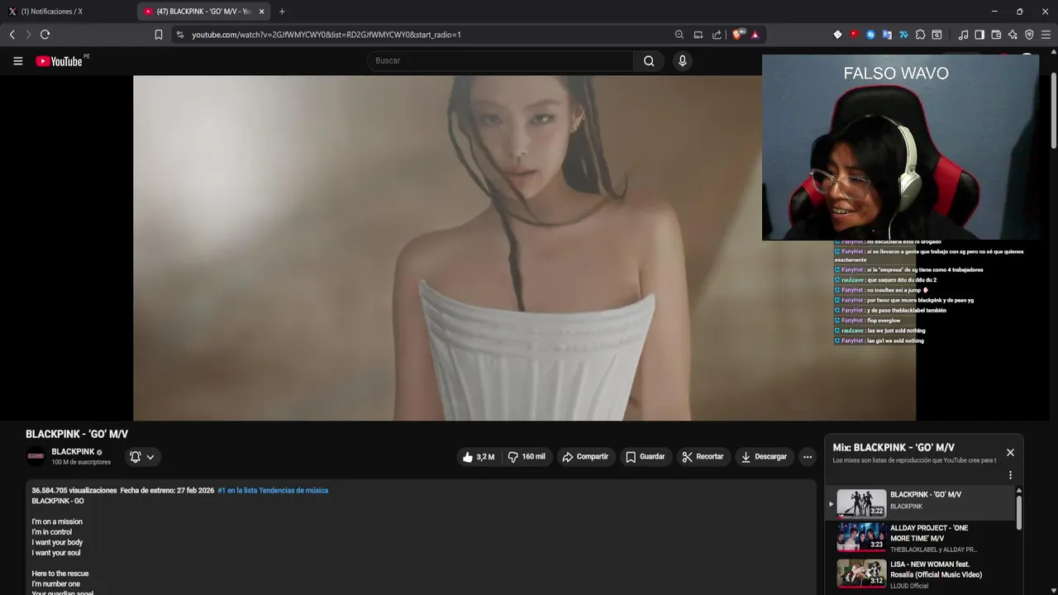Share this page via address bar icon
The image size is (1058, 595).
coord(717,35)
